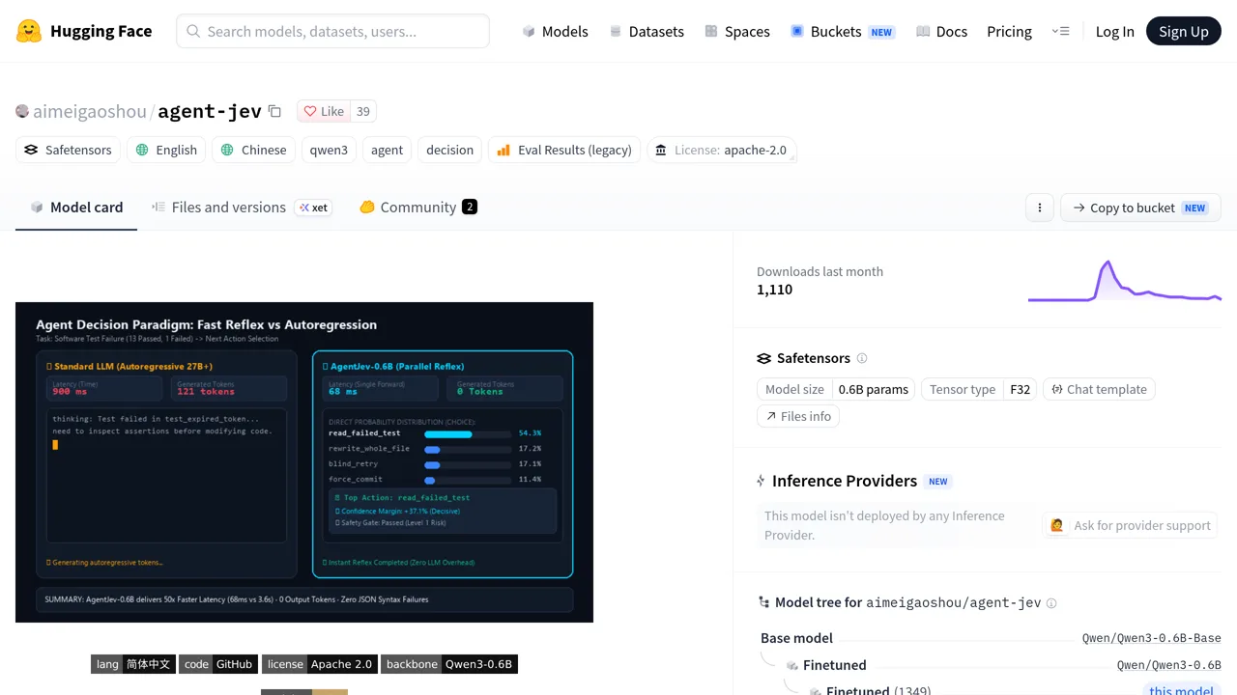
Task: Expand the more navigation menu icon
Action: click(1060, 31)
